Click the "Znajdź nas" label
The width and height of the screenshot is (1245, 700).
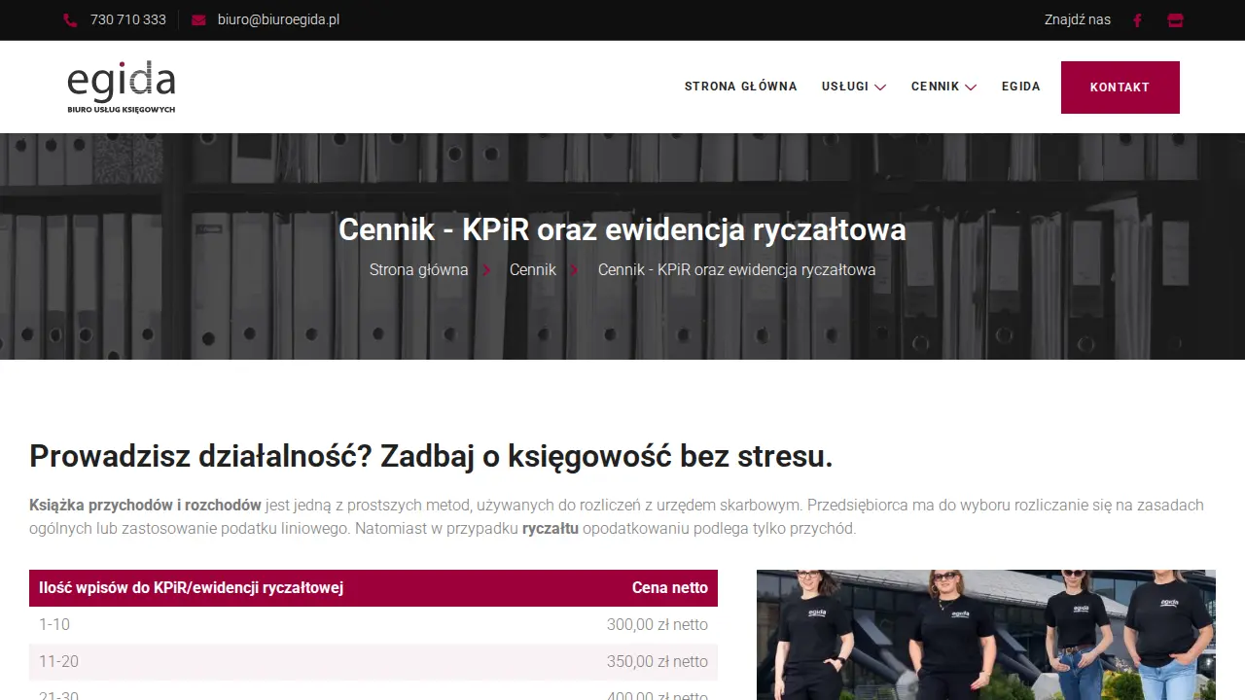[x=1078, y=19]
